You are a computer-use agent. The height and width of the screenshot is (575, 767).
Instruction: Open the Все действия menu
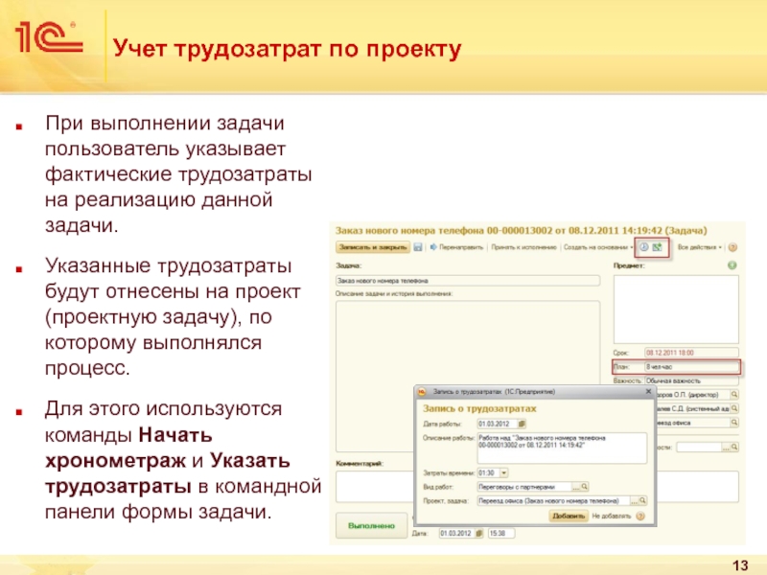[700, 247]
